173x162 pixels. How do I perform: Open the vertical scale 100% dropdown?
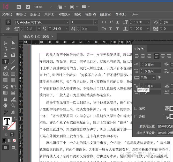click(x=148, y=22)
